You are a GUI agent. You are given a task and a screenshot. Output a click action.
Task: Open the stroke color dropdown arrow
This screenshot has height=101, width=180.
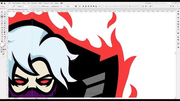[x=16, y=6]
